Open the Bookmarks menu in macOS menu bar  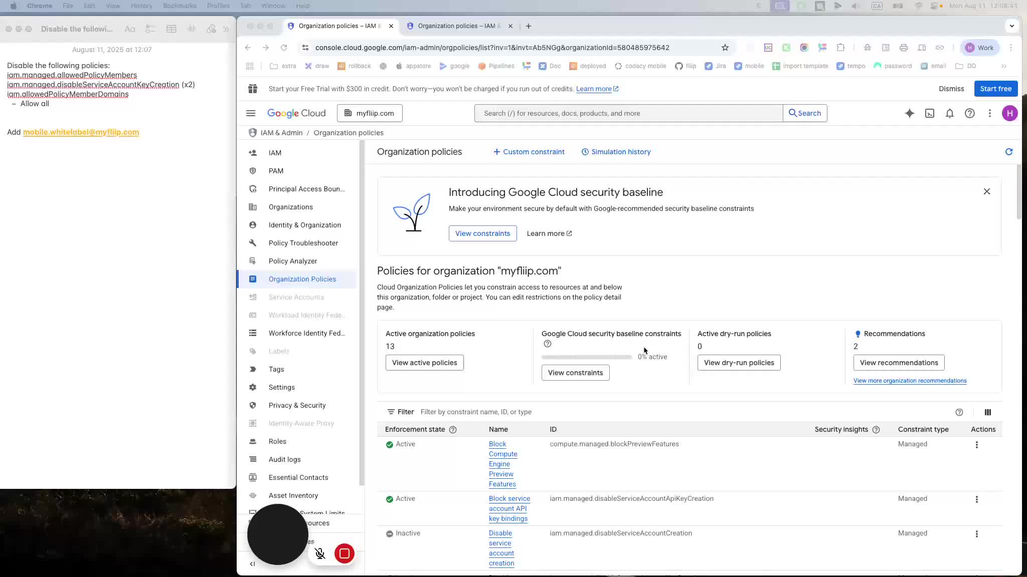click(x=180, y=6)
